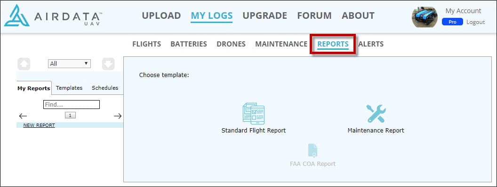Select the Maintenance Report wrench icon

(376, 114)
